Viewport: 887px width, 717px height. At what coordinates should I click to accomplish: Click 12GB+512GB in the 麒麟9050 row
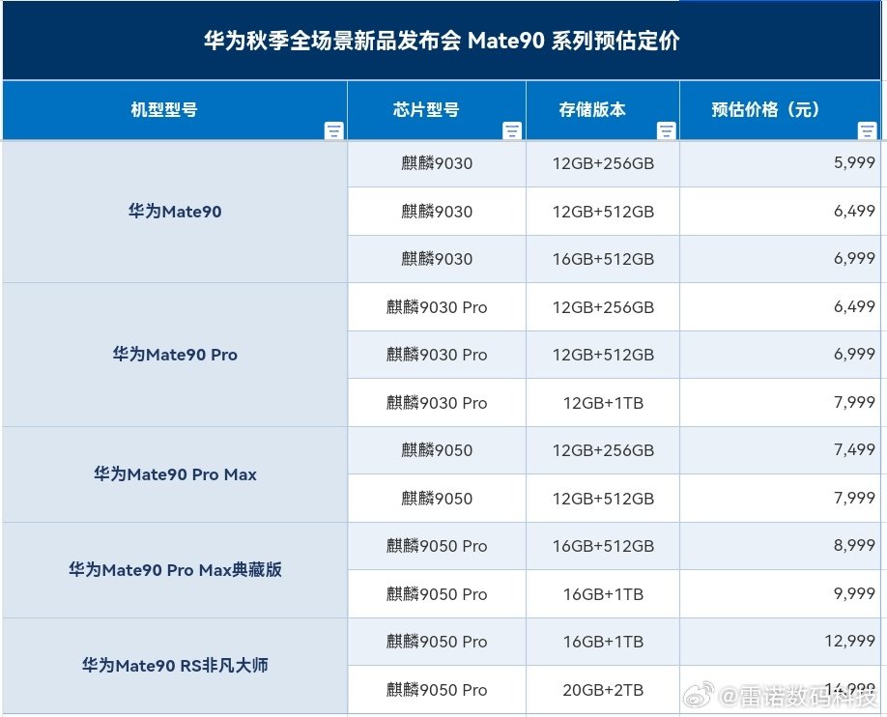point(603,499)
